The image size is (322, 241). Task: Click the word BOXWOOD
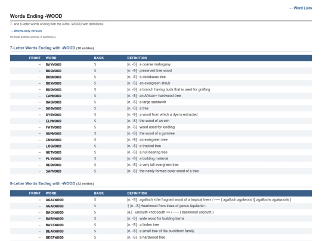pyautogui.click(x=54, y=83)
